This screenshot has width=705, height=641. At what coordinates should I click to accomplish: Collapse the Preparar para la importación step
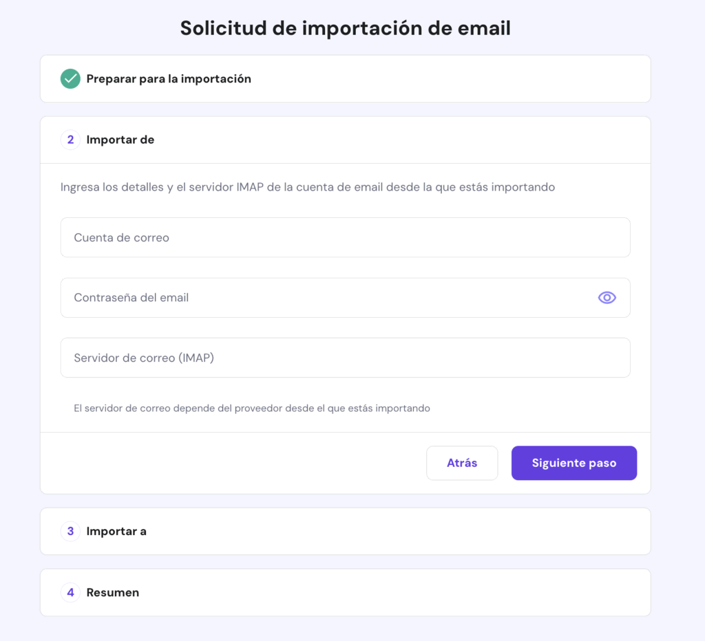tap(168, 78)
